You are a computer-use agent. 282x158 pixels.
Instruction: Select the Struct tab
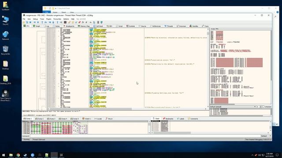pos(109,118)
